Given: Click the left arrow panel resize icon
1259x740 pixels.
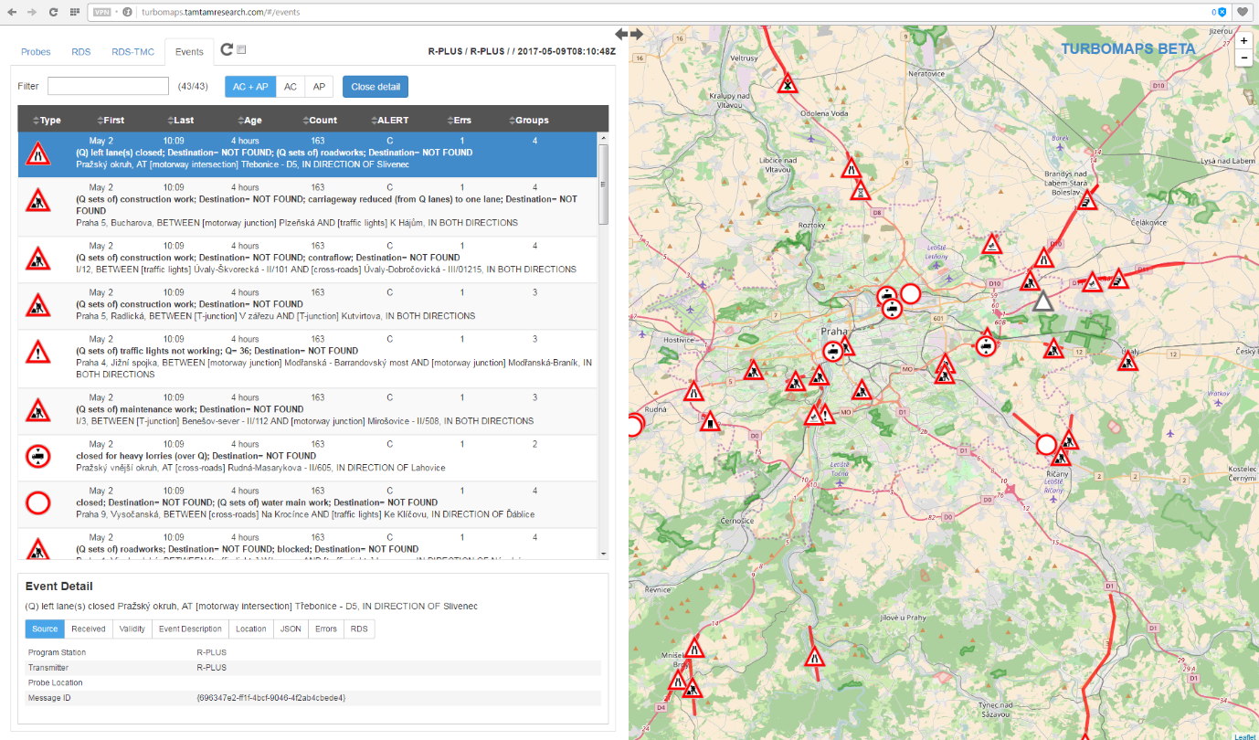Looking at the screenshot, I should tap(621, 35).
